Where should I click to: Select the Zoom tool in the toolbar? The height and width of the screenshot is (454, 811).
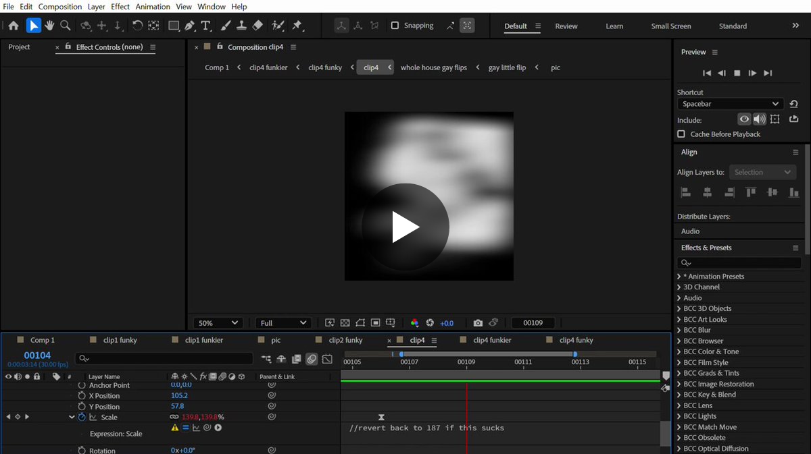click(66, 26)
